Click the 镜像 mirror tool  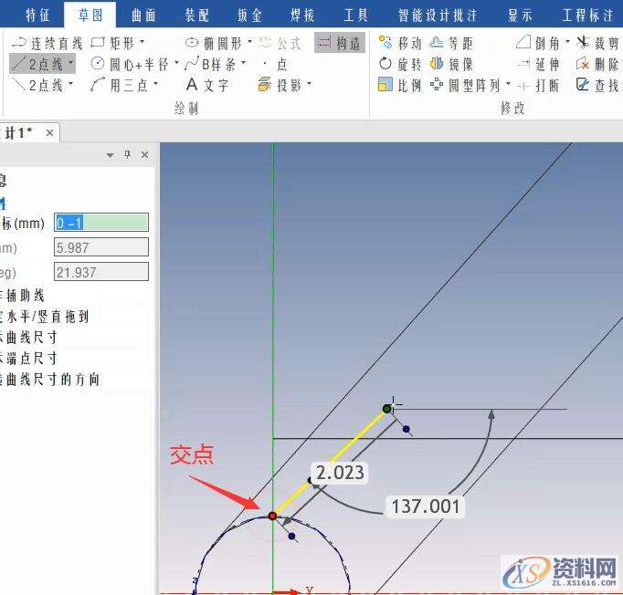pyautogui.click(x=451, y=64)
